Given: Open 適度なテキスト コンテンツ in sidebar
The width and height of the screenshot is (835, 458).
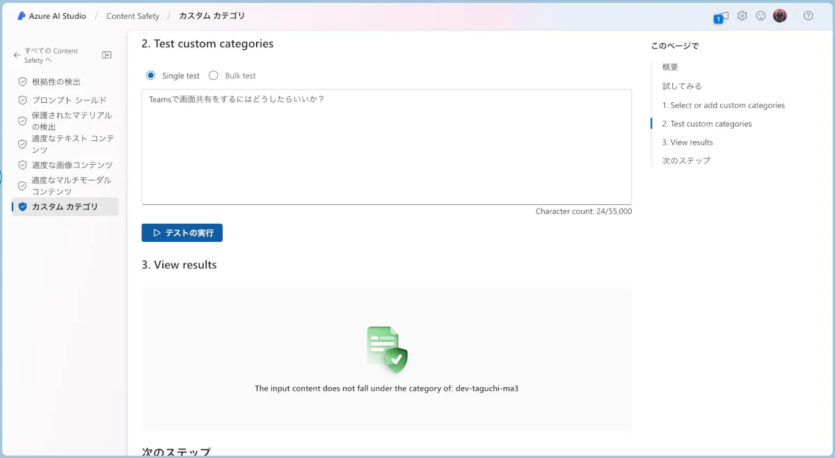Looking at the screenshot, I should pos(73,144).
